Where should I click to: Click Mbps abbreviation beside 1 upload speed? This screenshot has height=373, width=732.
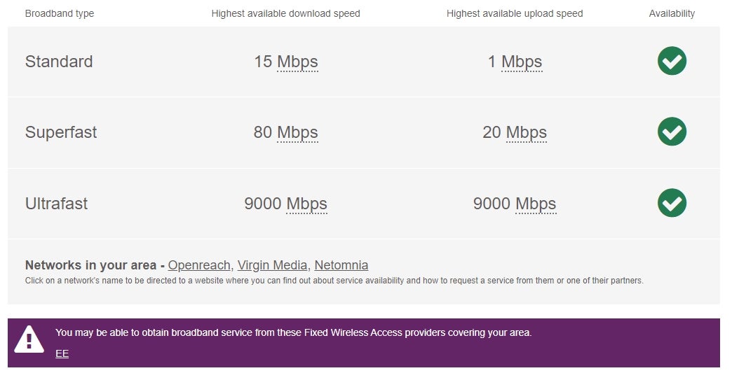(522, 62)
